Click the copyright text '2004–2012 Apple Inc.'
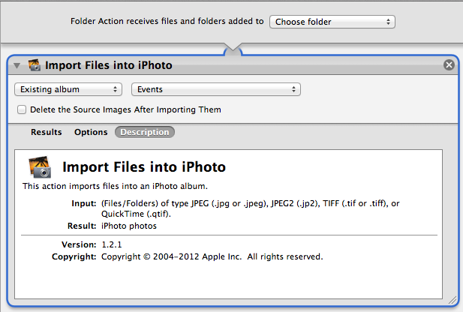This screenshot has width=463, height=312. click(x=197, y=256)
